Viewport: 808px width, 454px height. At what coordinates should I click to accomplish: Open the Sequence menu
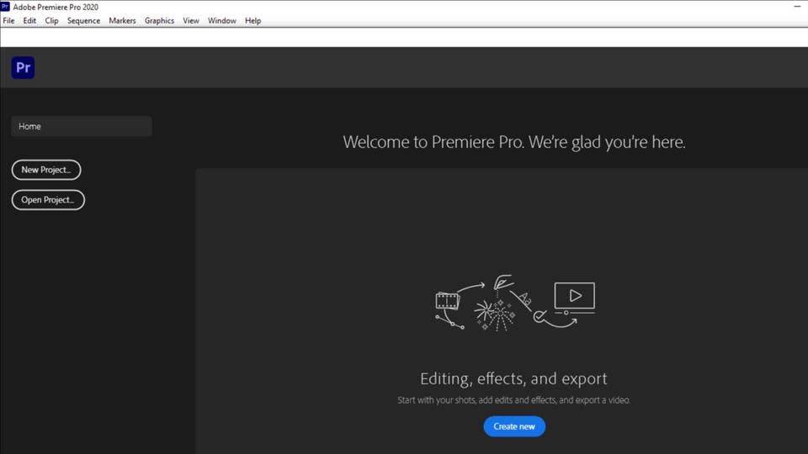point(83,20)
